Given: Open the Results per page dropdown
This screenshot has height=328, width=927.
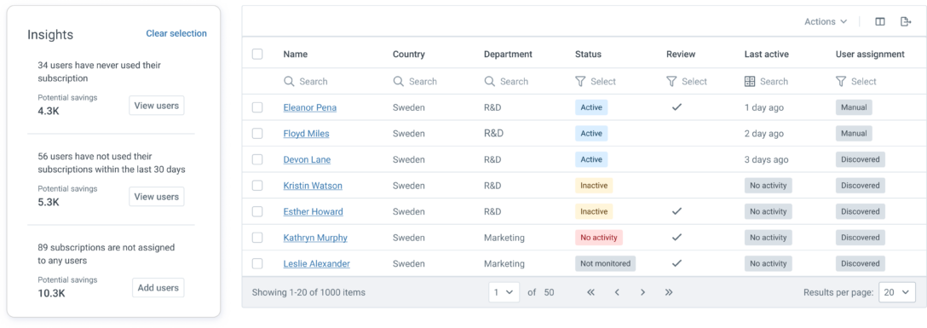Looking at the screenshot, I should pyautogui.click(x=897, y=292).
